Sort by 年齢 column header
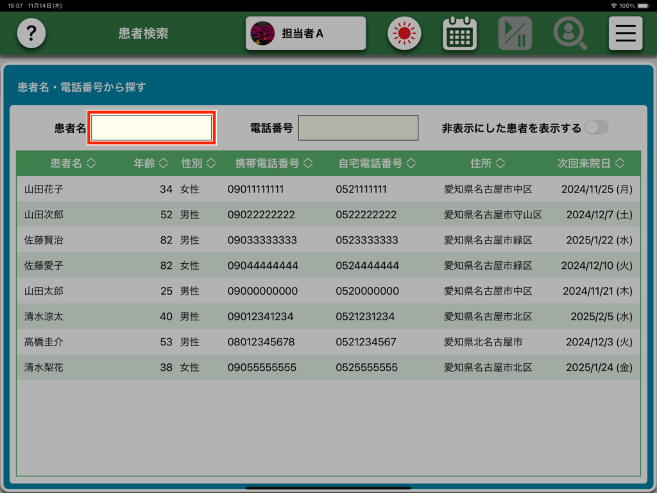The width and height of the screenshot is (657, 493). pyautogui.click(x=151, y=164)
